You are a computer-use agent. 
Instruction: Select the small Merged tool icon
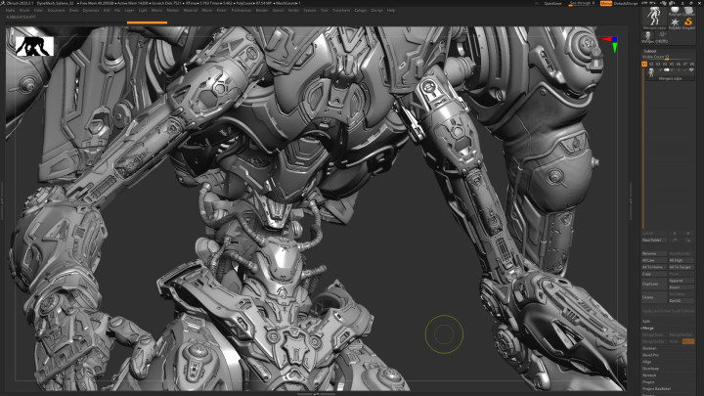click(647, 35)
